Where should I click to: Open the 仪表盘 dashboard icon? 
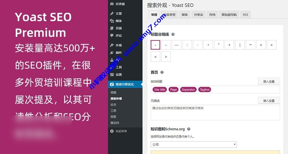[x=112, y=4]
